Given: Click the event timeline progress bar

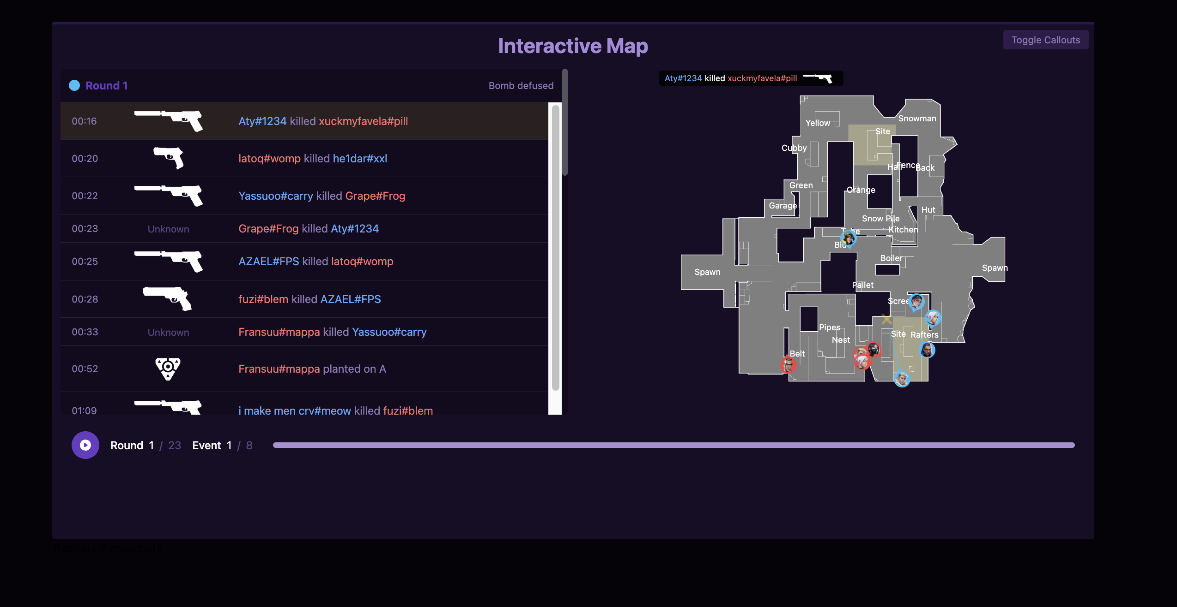Looking at the screenshot, I should (674, 445).
